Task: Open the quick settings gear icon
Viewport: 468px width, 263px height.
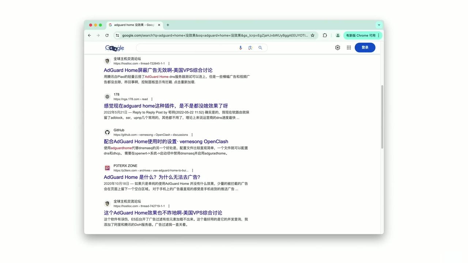Action: pos(337,47)
